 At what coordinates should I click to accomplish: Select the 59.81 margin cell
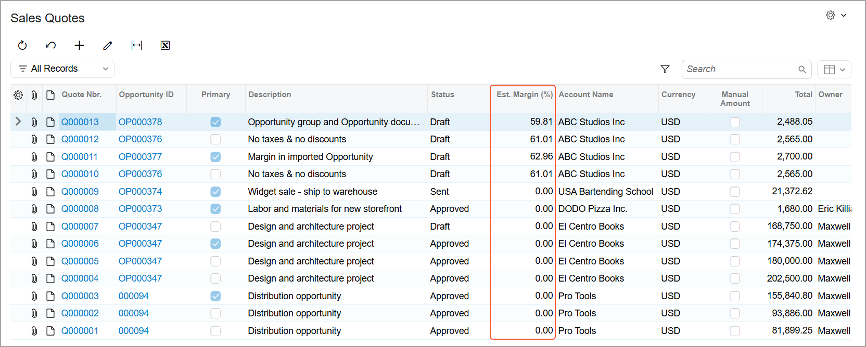523,122
